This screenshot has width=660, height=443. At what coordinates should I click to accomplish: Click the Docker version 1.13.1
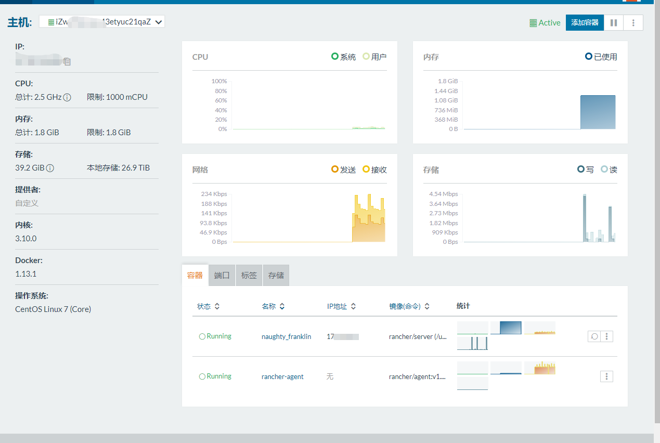[26, 274]
